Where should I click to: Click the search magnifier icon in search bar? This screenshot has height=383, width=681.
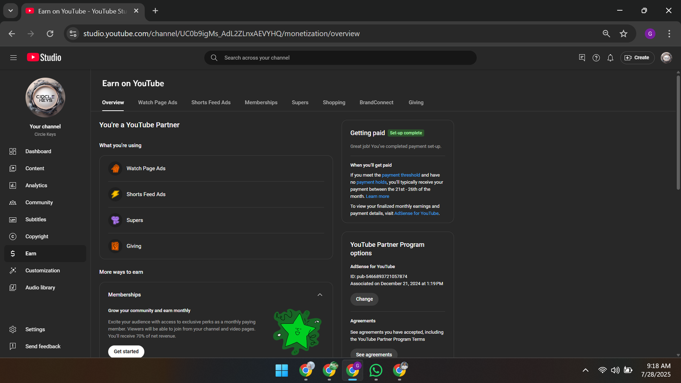point(214,58)
